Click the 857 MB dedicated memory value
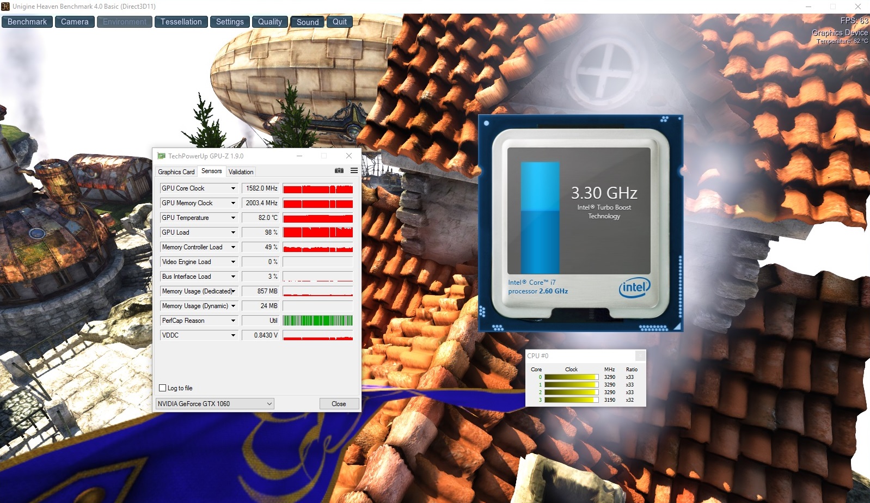 pyautogui.click(x=261, y=291)
